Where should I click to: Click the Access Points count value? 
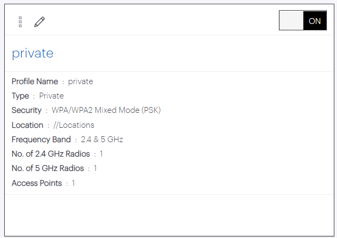click(x=73, y=183)
